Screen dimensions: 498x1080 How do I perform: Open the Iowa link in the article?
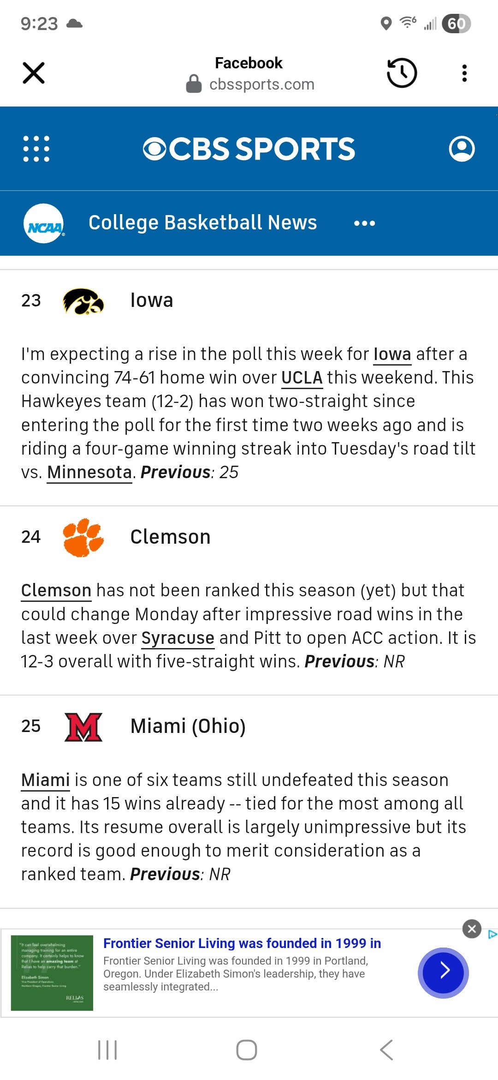click(392, 354)
